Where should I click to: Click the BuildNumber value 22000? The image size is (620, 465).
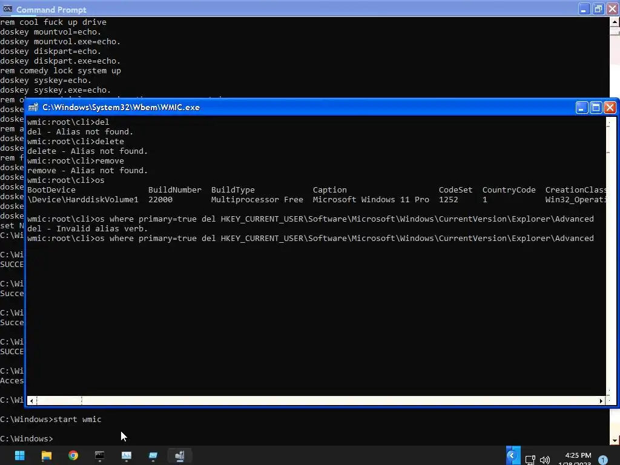pyautogui.click(x=160, y=200)
